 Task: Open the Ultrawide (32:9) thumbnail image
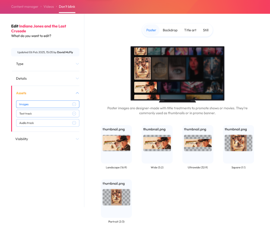pos(198,143)
